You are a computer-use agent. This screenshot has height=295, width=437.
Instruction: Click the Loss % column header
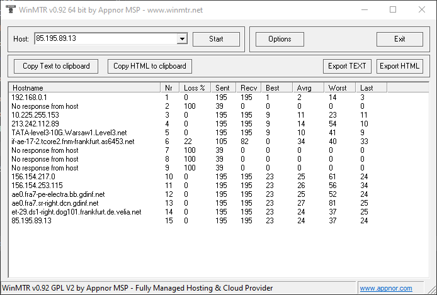[x=195, y=87]
